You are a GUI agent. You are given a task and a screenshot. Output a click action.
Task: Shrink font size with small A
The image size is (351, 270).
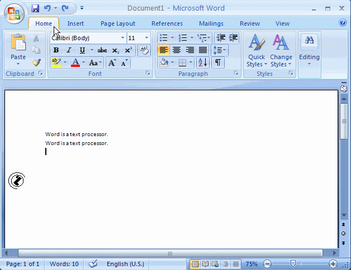tap(124, 63)
